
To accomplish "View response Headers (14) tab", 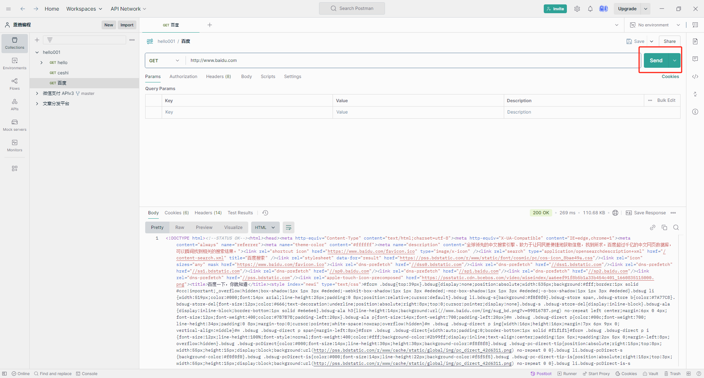I will (208, 213).
